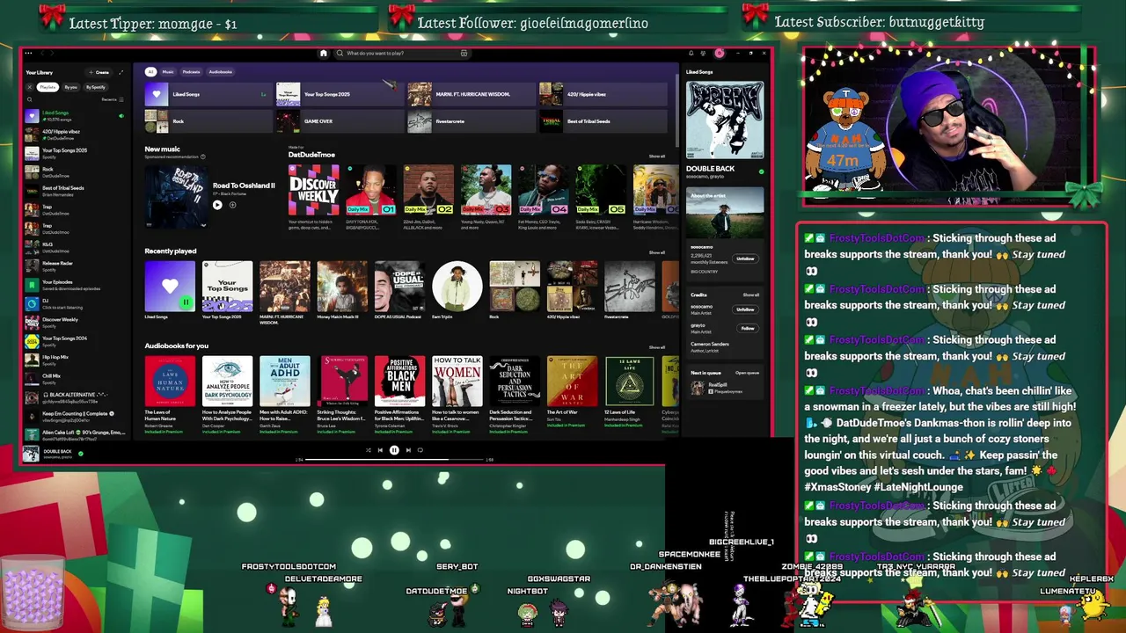
Task: Open The Laws of Human Nature audiobook
Action: 170,394
